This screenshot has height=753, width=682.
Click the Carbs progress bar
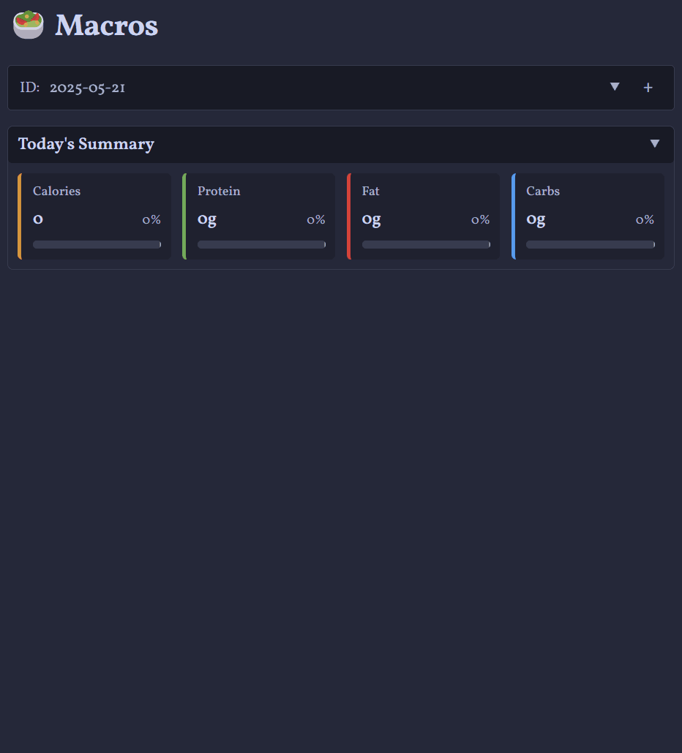[x=591, y=244]
